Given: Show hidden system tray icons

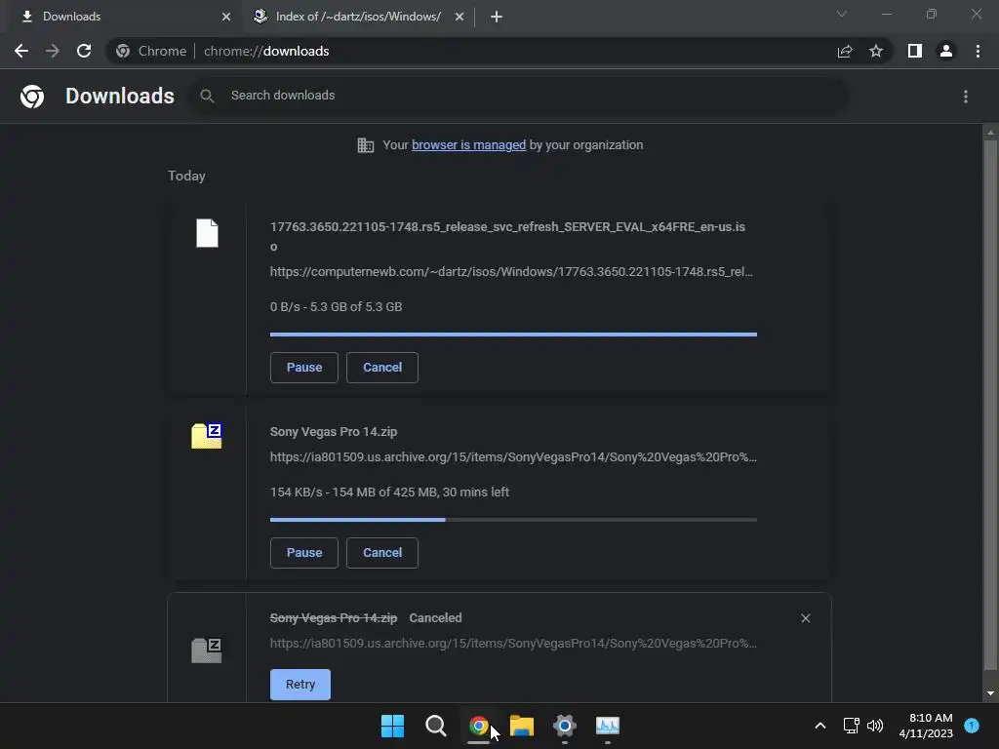Looking at the screenshot, I should pos(820,726).
